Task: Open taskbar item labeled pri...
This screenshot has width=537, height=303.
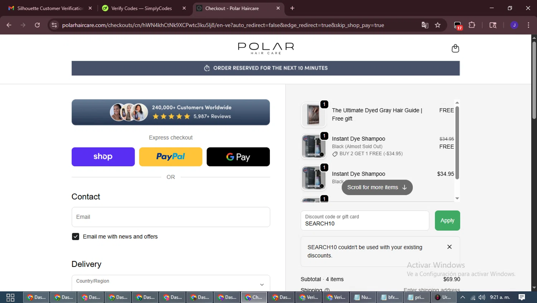Action: (x=417, y=297)
